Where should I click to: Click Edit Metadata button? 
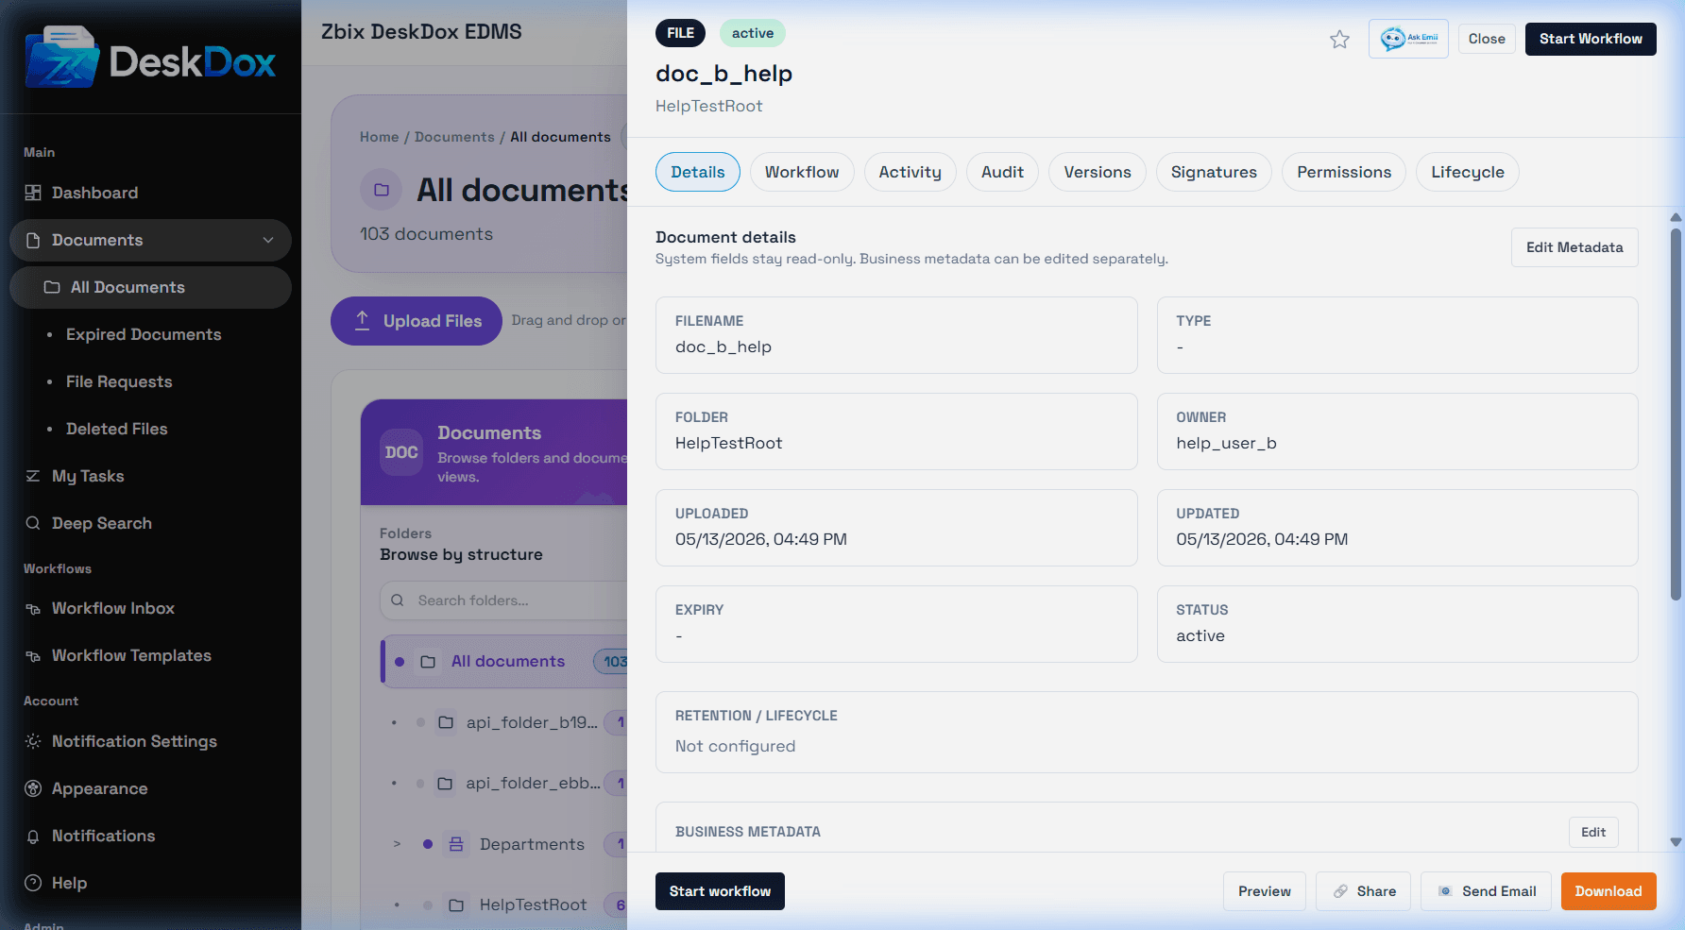pyautogui.click(x=1574, y=247)
